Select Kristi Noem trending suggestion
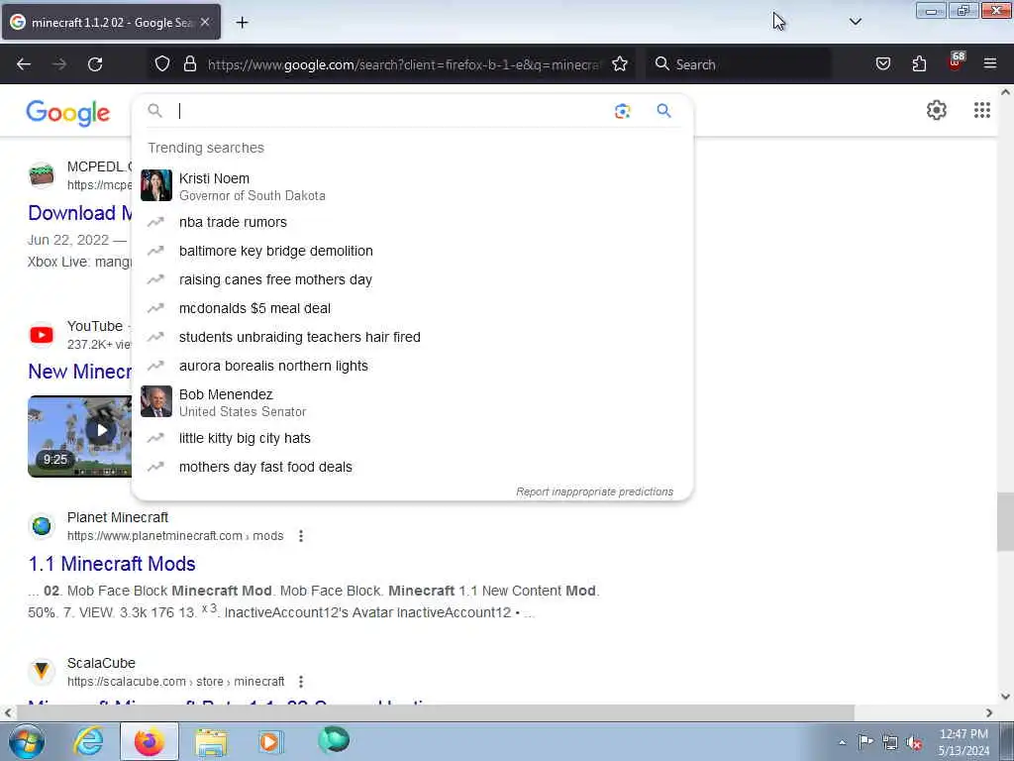The image size is (1014, 761). click(x=412, y=186)
